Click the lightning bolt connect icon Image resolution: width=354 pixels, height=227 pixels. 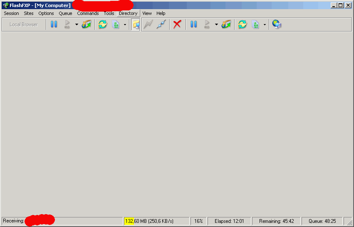(x=148, y=24)
